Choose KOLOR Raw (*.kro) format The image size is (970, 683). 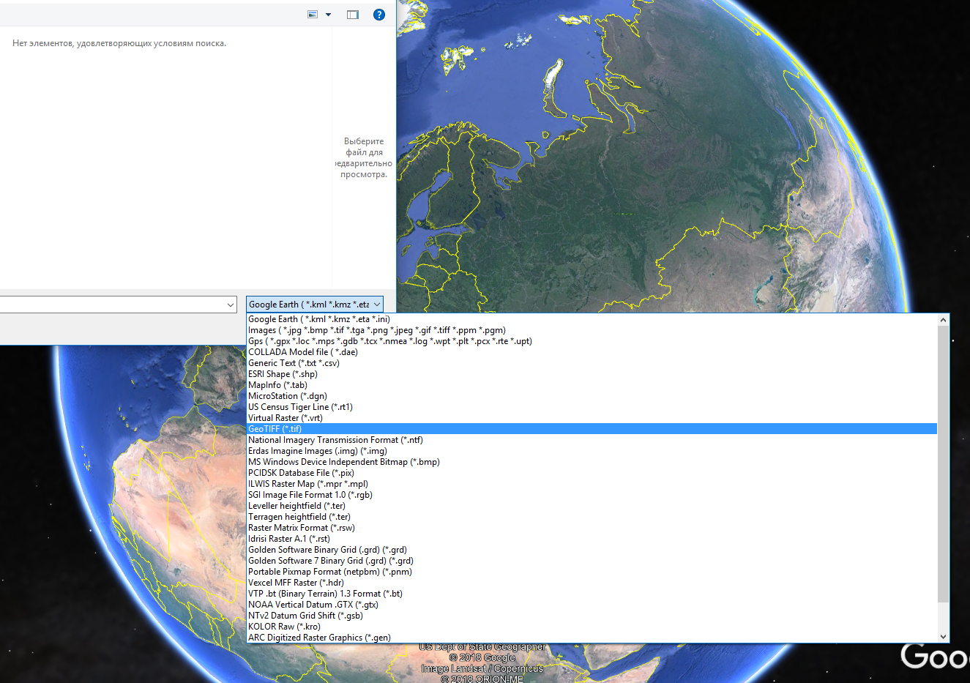coord(592,627)
